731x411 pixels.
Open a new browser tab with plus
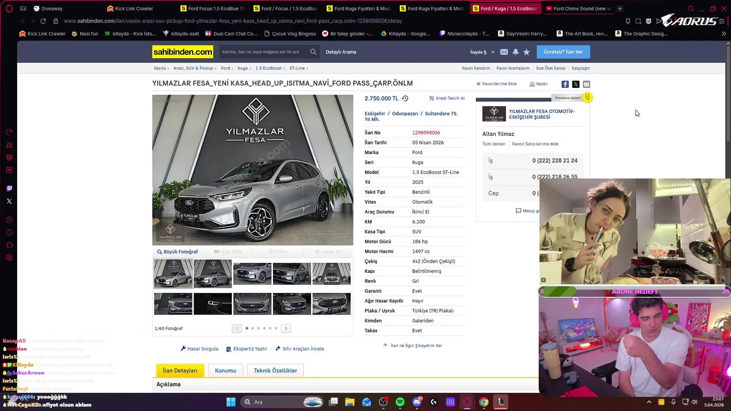coord(620,9)
